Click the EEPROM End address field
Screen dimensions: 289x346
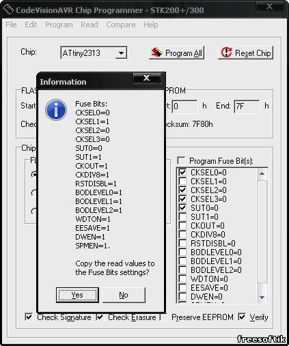pyautogui.click(x=247, y=106)
